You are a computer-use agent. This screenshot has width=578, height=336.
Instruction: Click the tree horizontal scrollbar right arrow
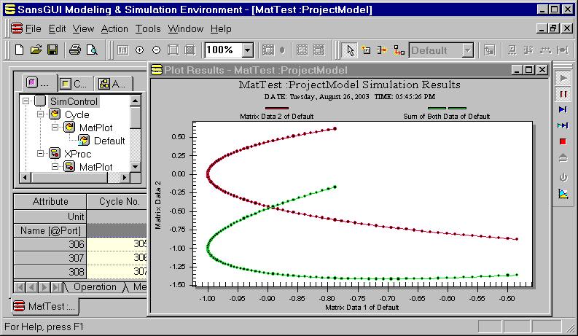125,178
